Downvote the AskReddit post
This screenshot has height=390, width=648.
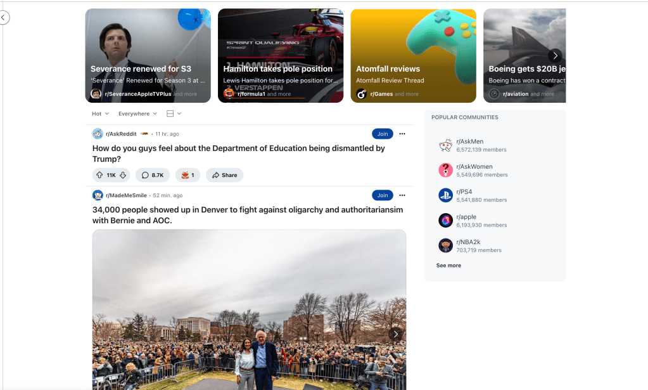point(123,175)
